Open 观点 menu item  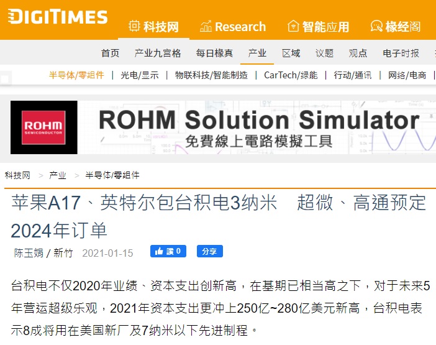(358, 53)
